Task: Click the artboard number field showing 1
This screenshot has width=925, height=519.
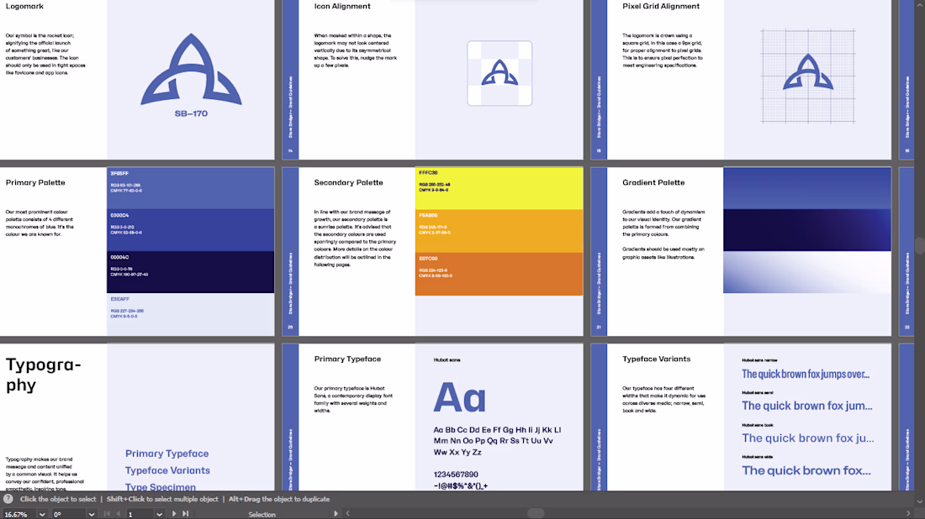Action: click(140, 514)
